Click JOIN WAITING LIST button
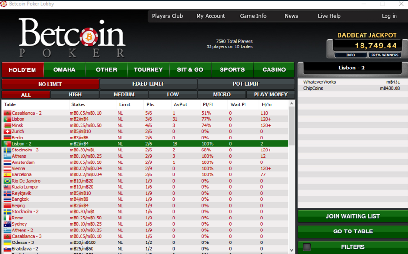Screen dimensions: 408x254 coord(353,216)
